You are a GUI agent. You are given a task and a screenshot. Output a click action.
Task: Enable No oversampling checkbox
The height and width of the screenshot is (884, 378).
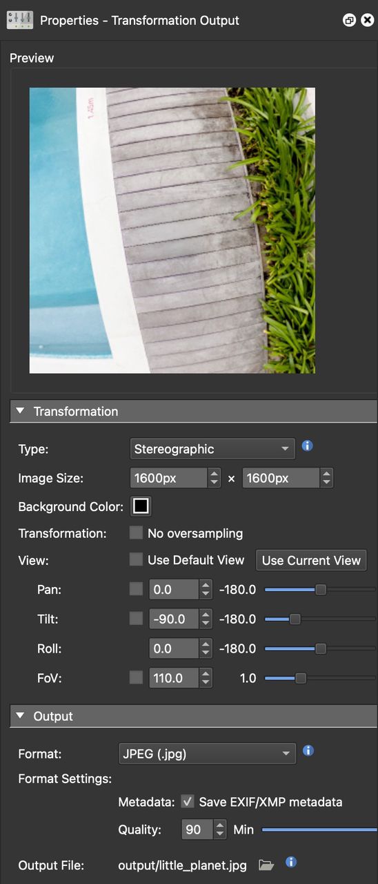pyautogui.click(x=136, y=533)
